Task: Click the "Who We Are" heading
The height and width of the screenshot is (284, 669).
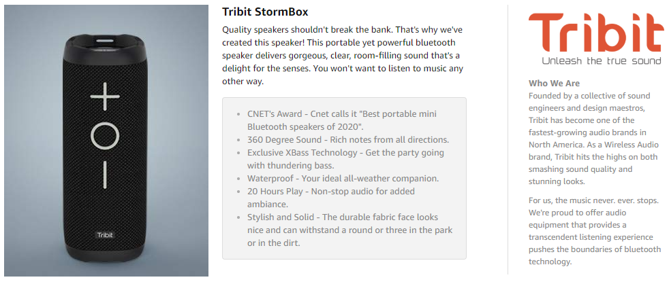Action: pos(554,83)
